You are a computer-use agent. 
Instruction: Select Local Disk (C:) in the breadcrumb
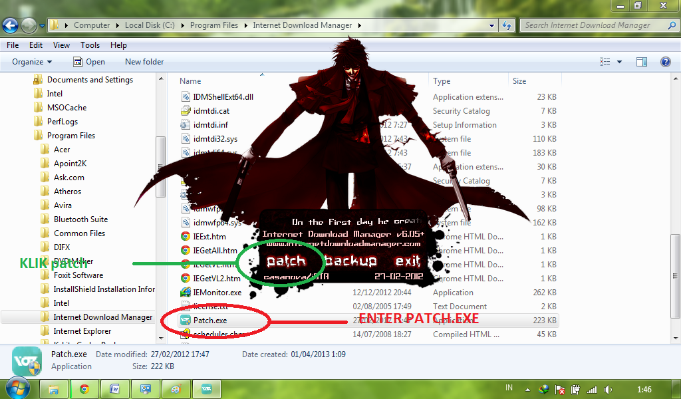[x=150, y=25]
